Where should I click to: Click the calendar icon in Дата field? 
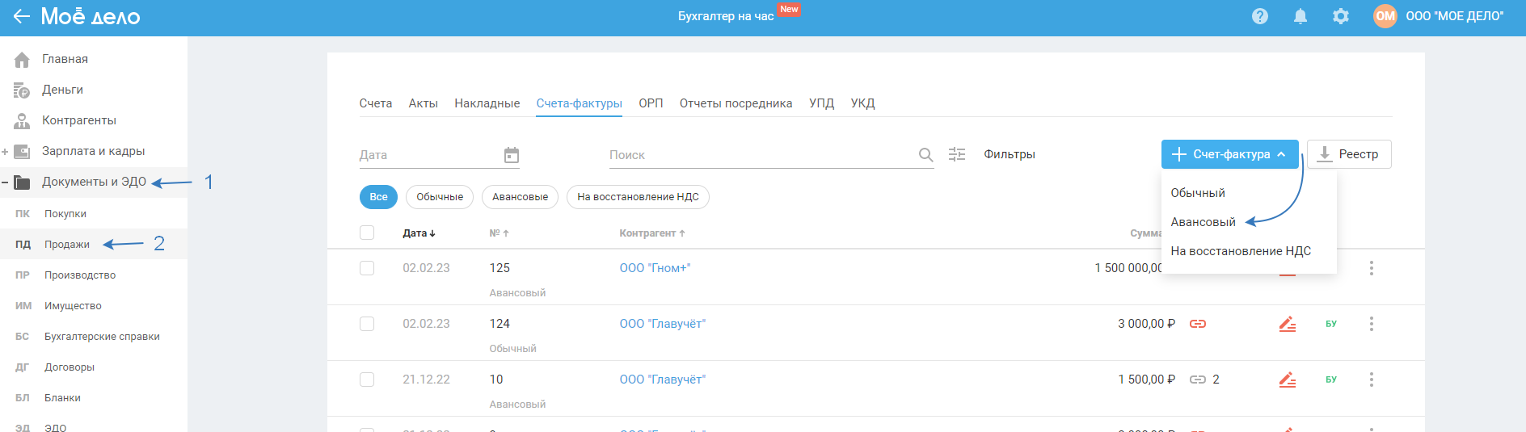coord(511,155)
